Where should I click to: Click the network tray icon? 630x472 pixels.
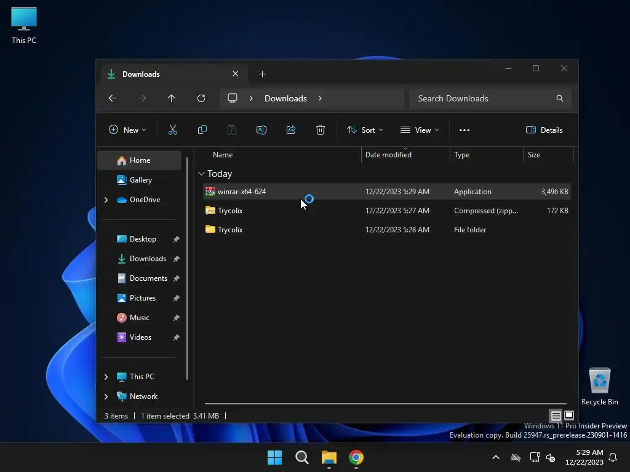point(535,457)
